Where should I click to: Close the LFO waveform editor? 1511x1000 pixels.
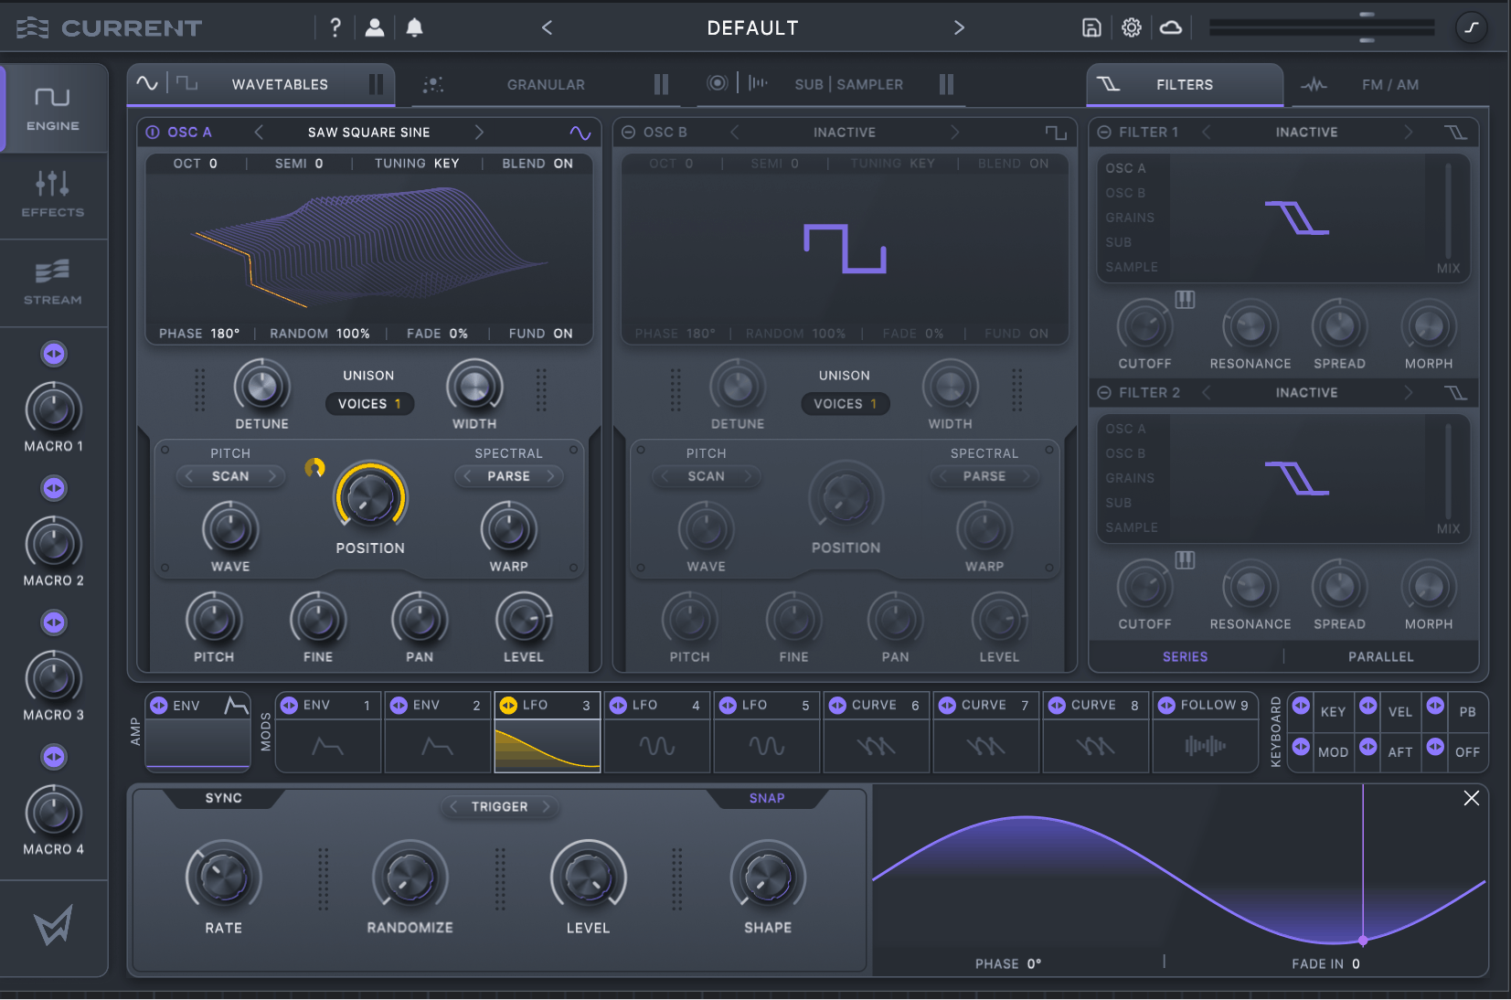click(x=1471, y=798)
